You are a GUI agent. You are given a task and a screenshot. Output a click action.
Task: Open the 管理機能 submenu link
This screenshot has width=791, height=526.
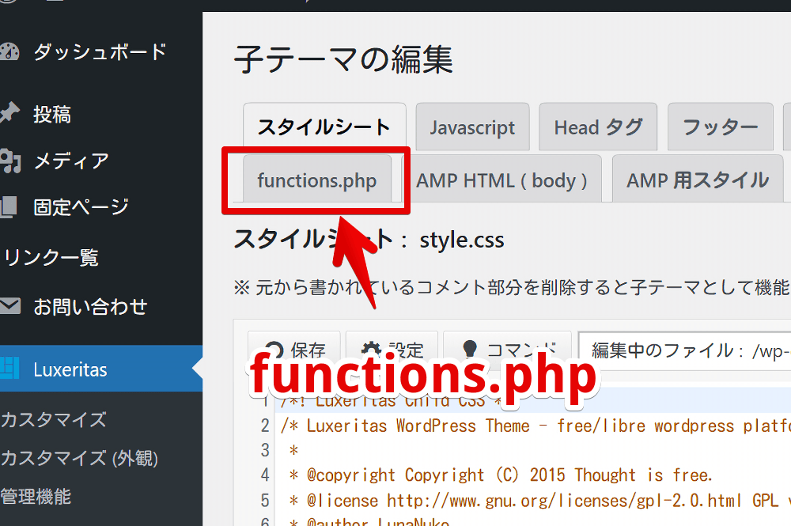click(x=36, y=498)
